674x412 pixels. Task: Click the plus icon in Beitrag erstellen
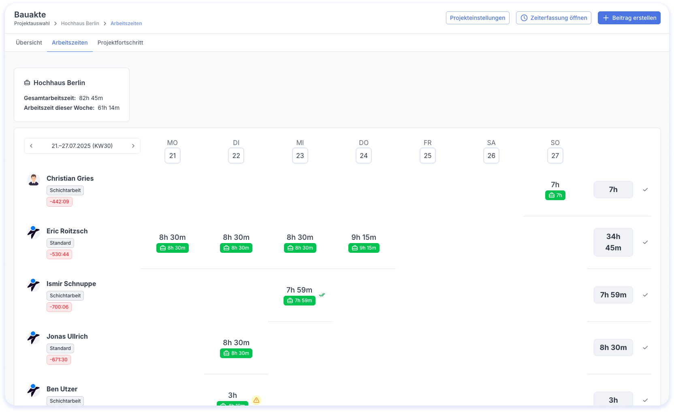(606, 18)
